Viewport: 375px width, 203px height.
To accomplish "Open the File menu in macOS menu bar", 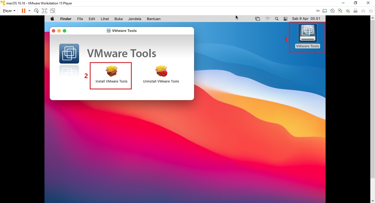I will pos(80,19).
